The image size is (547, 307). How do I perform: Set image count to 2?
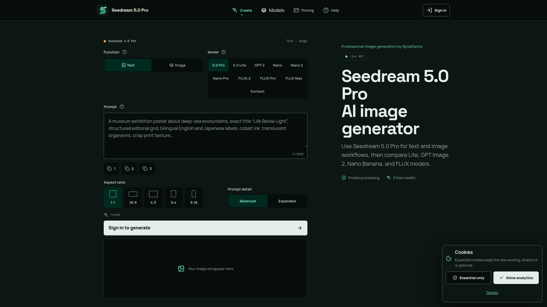click(129, 169)
